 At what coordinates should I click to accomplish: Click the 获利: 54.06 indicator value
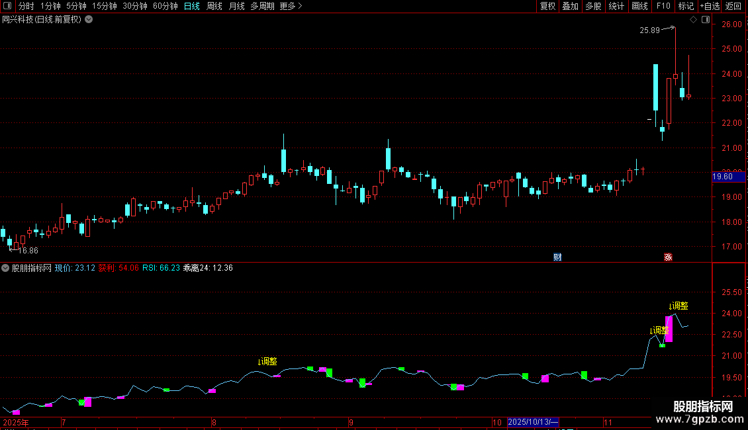click(118, 268)
